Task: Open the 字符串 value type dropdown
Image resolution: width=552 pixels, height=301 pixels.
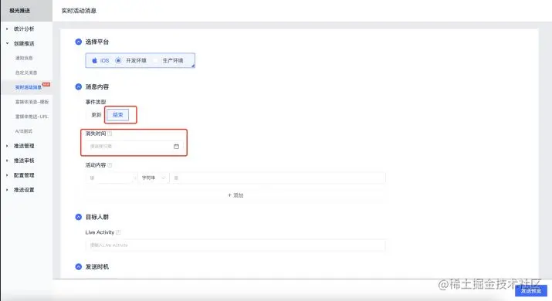Action: pyautogui.click(x=153, y=178)
